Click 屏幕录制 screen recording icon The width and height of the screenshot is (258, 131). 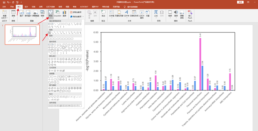click(182, 14)
